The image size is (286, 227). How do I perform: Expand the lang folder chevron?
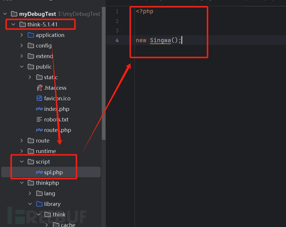point(30,193)
